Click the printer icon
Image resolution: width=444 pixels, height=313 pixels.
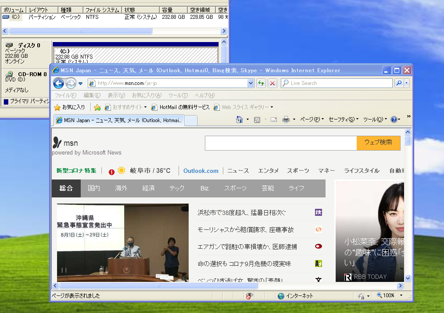[x=286, y=120]
